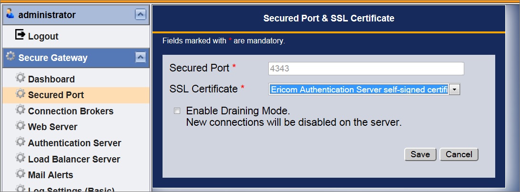Open the Web Server page
The image size is (520, 192).
[52, 127]
